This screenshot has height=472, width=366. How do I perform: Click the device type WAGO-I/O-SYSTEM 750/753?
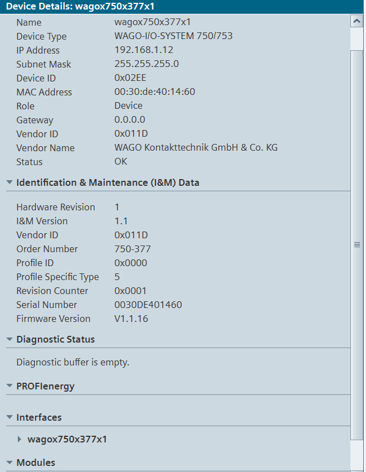tap(173, 36)
